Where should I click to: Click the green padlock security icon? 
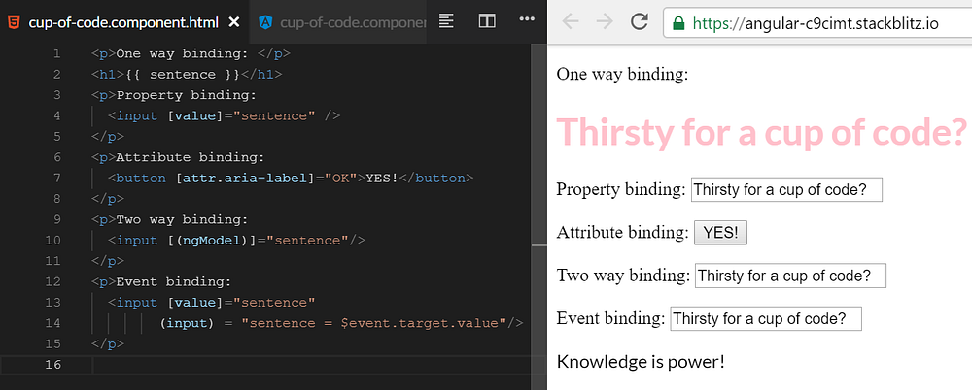pos(678,23)
